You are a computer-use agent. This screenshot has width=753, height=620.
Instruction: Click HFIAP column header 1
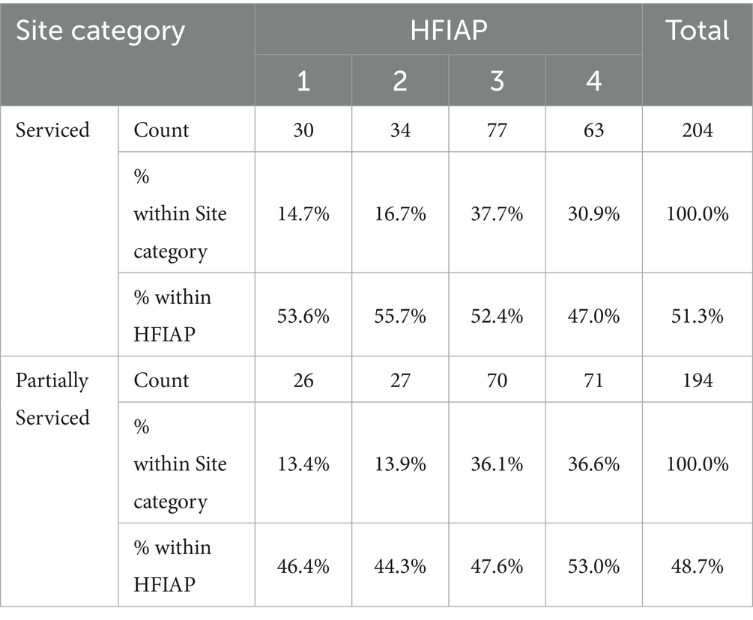click(303, 80)
